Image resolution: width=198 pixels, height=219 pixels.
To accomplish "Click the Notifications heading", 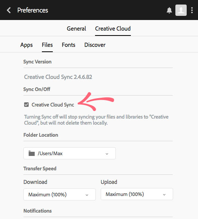I will click(38, 211).
